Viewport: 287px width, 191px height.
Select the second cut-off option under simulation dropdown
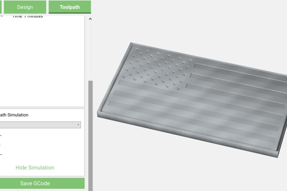click(x=1, y=145)
